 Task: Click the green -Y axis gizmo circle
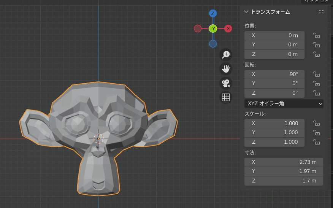pos(213,29)
